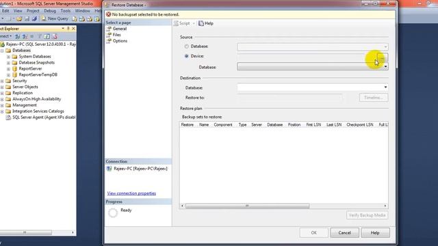Click the server icon beside Rajeev-PC node
Viewport: 438px width, 246px height.
pos(3,44)
